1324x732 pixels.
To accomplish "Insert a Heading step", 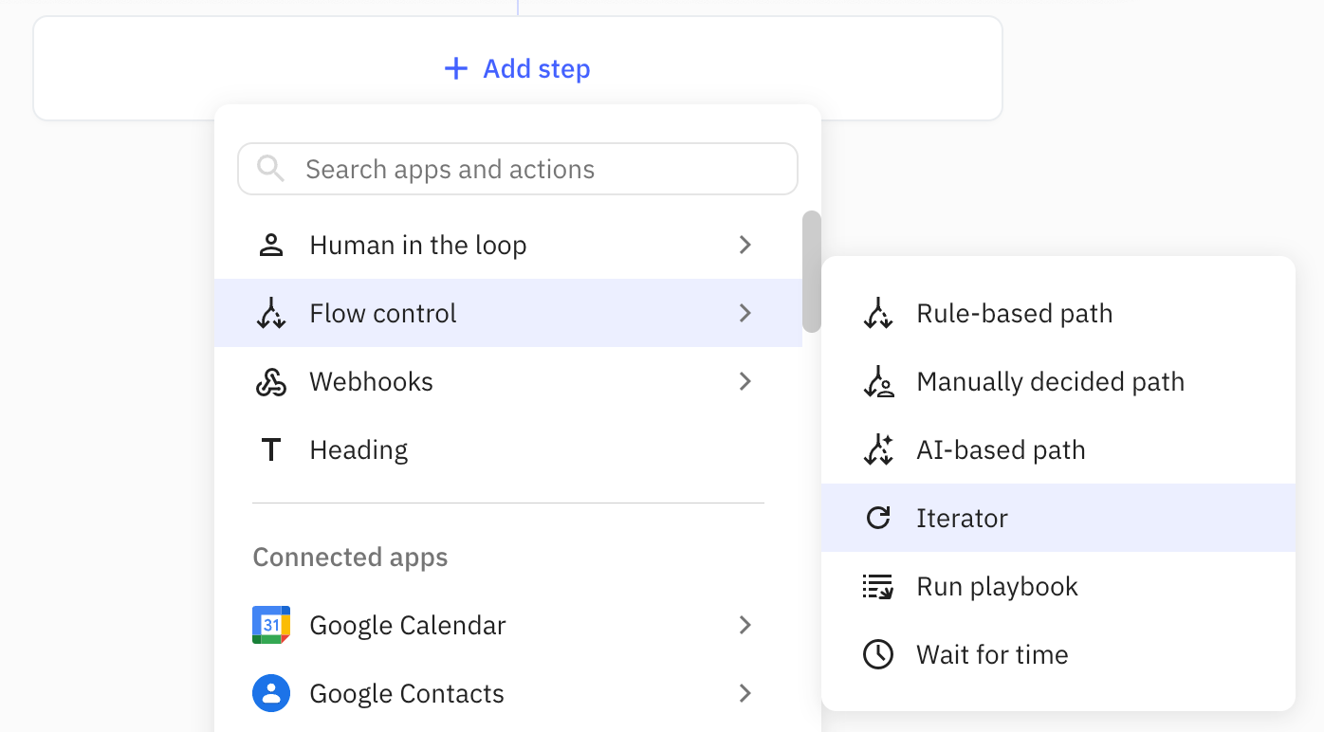I will [508, 449].
